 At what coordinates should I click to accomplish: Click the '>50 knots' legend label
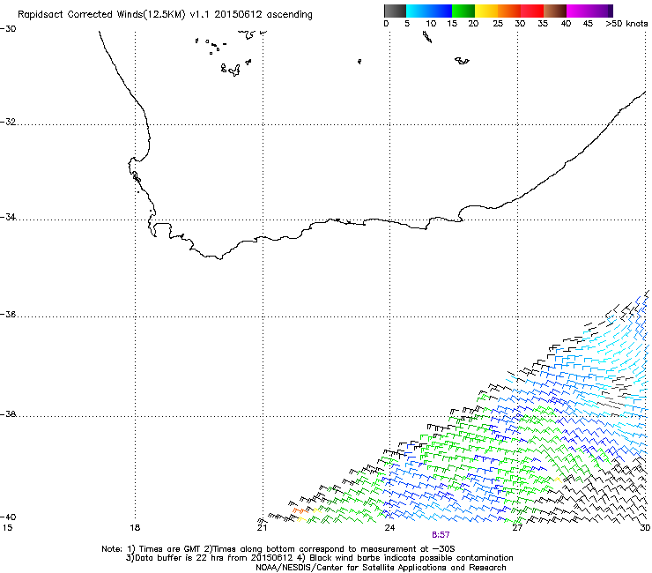point(626,24)
